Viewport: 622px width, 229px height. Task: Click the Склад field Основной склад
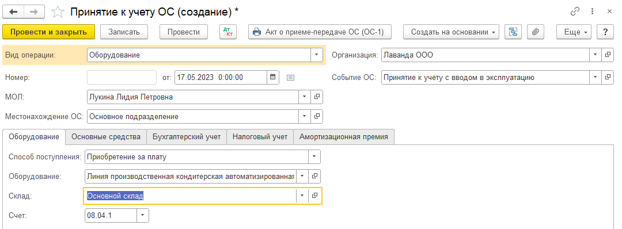pos(191,195)
